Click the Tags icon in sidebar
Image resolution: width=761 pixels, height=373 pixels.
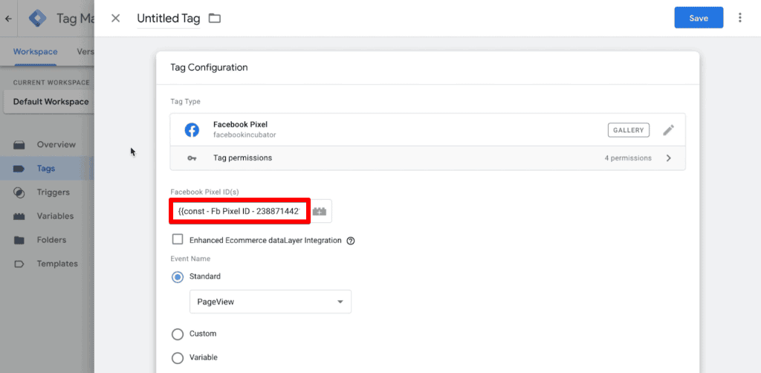pyautogui.click(x=19, y=169)
